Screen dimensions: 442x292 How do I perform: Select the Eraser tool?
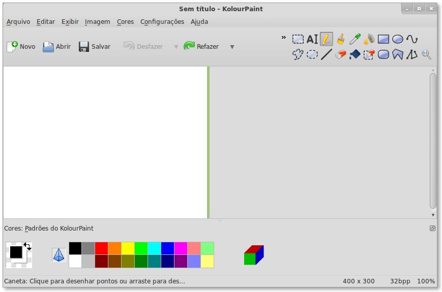tap(340, 54)
